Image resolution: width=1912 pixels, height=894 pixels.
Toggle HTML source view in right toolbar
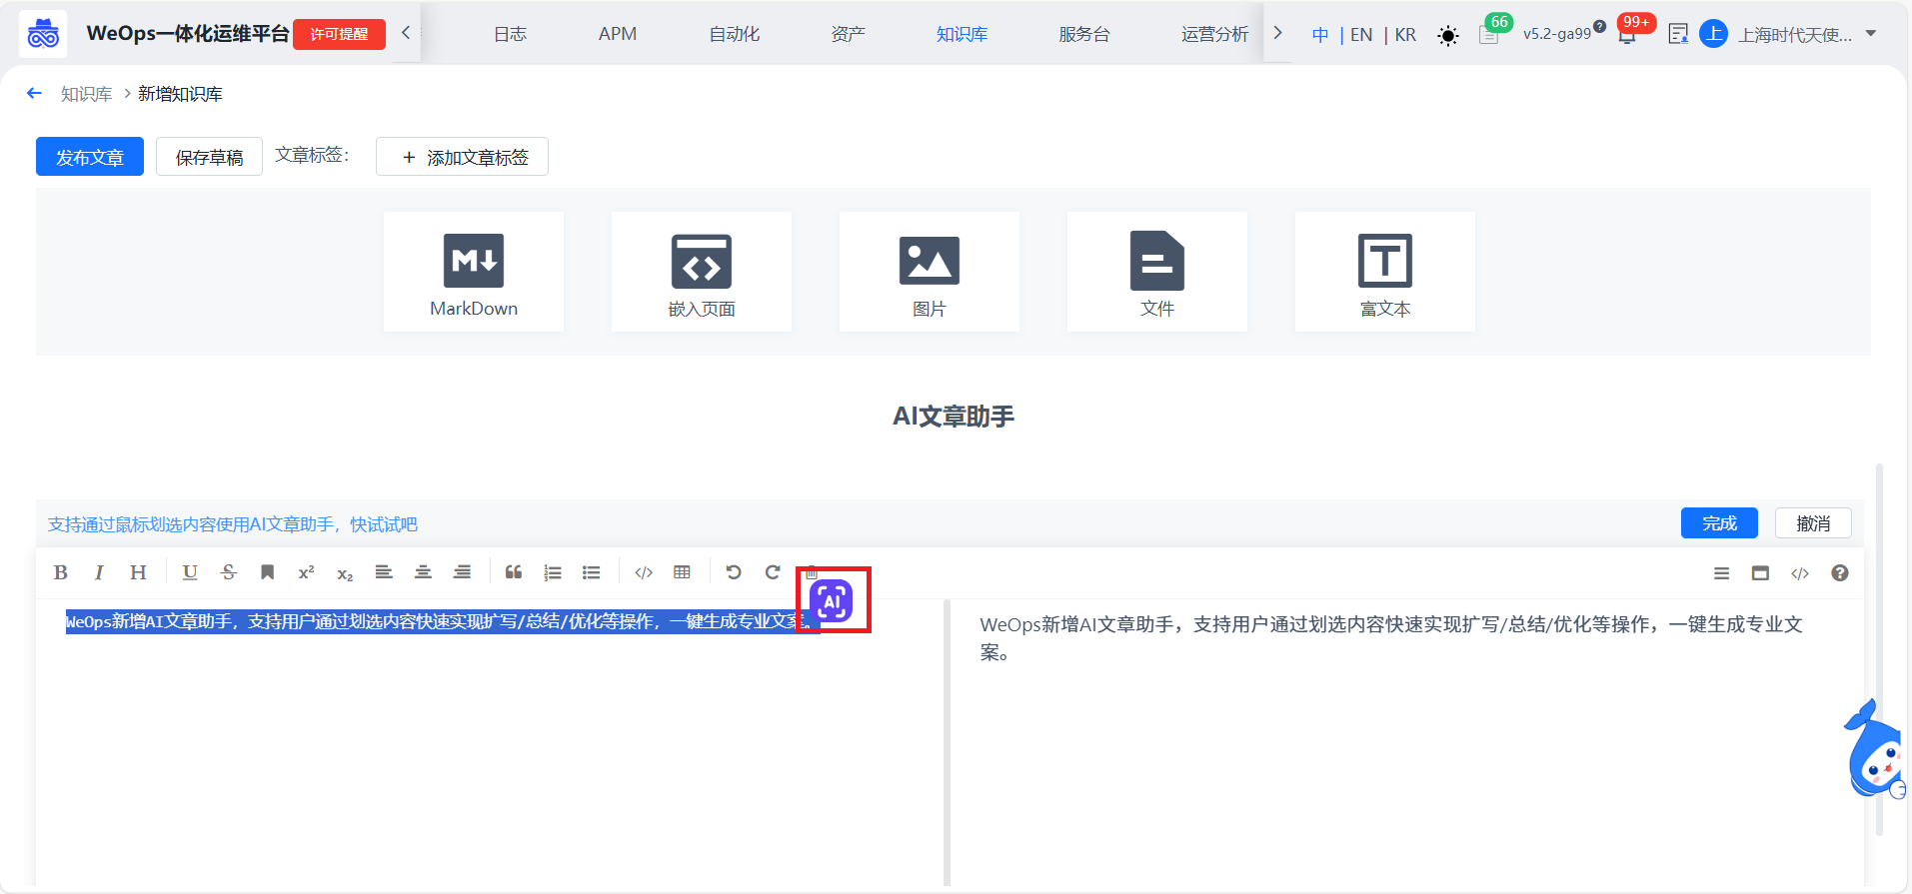tap(1800, 573)
